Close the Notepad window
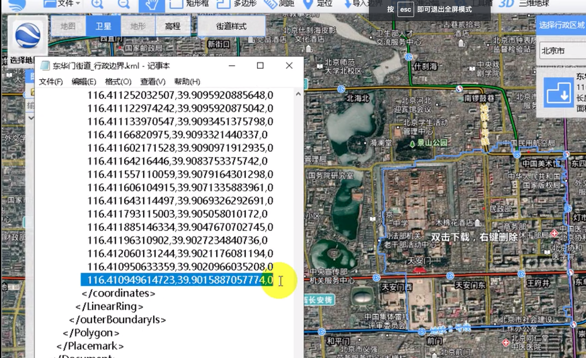 pyautogui.click(x=289, y=66)
